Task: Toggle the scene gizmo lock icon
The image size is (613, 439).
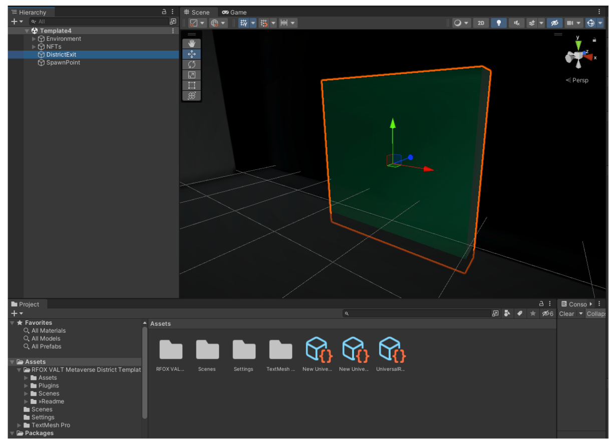Action: coord(594,40)
